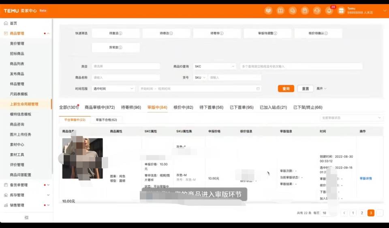
Task: Go to pagination page 2
Action: tap(362, 213)
